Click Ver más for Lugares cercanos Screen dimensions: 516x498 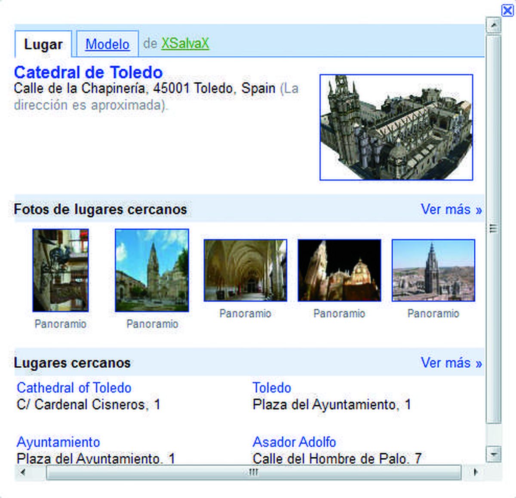coord(451,363)
